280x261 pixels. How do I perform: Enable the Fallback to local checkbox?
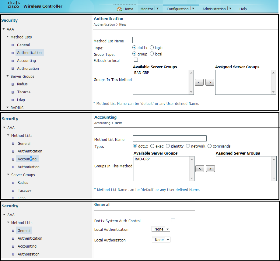(x=136, y=60)
